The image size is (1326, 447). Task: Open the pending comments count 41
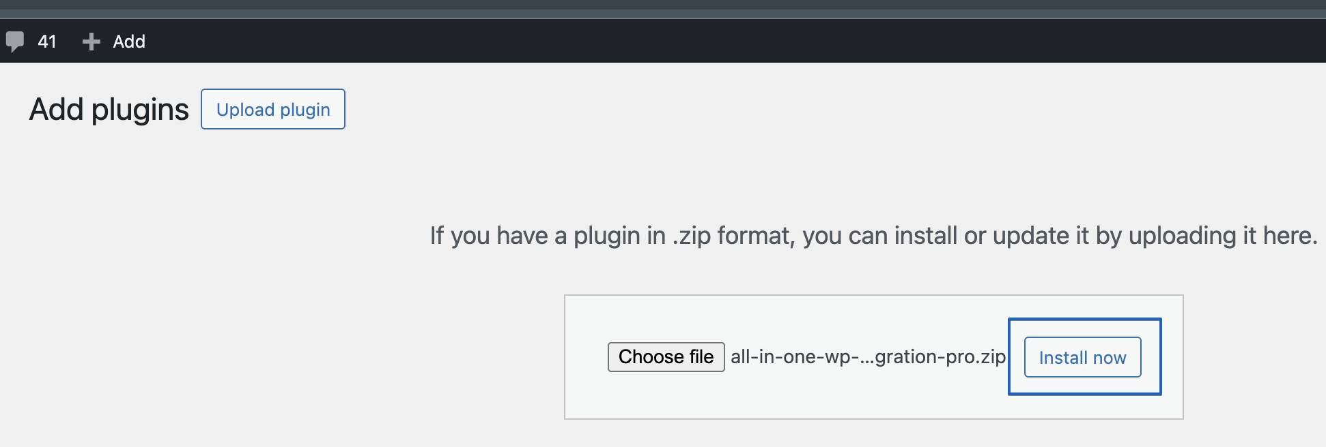click(47, 42)
